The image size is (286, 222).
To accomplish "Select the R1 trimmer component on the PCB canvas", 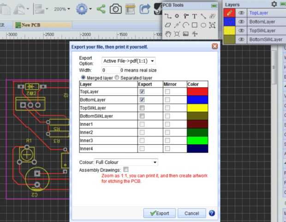I will point(27,154).
